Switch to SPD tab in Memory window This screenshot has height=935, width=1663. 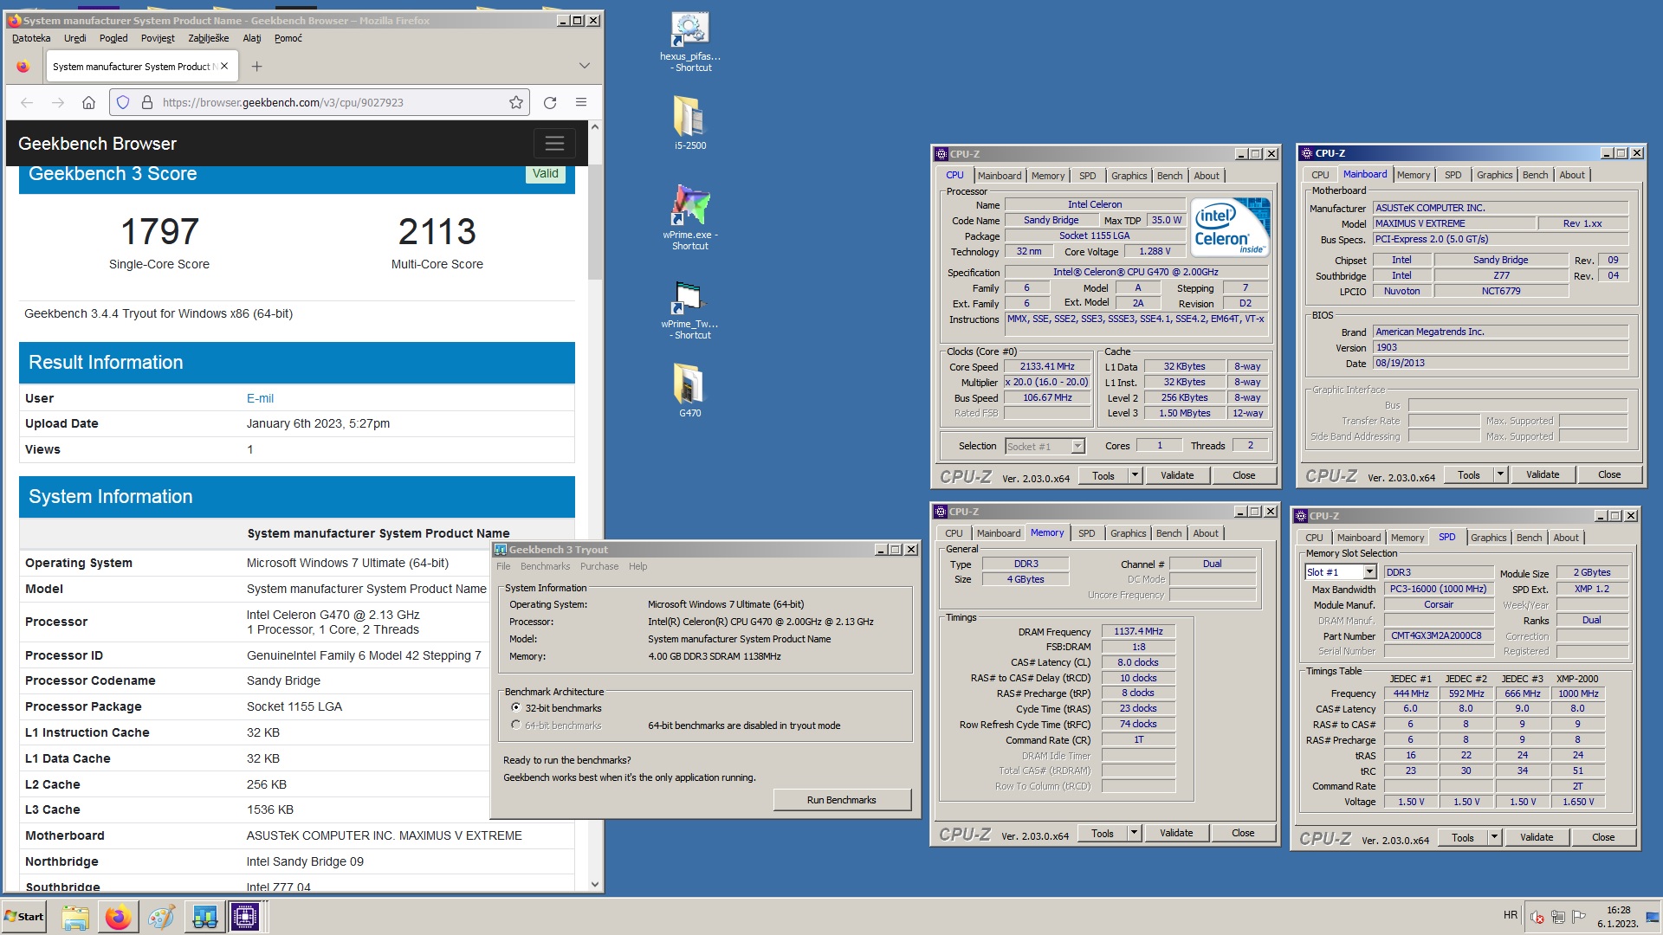[1086, 533]
